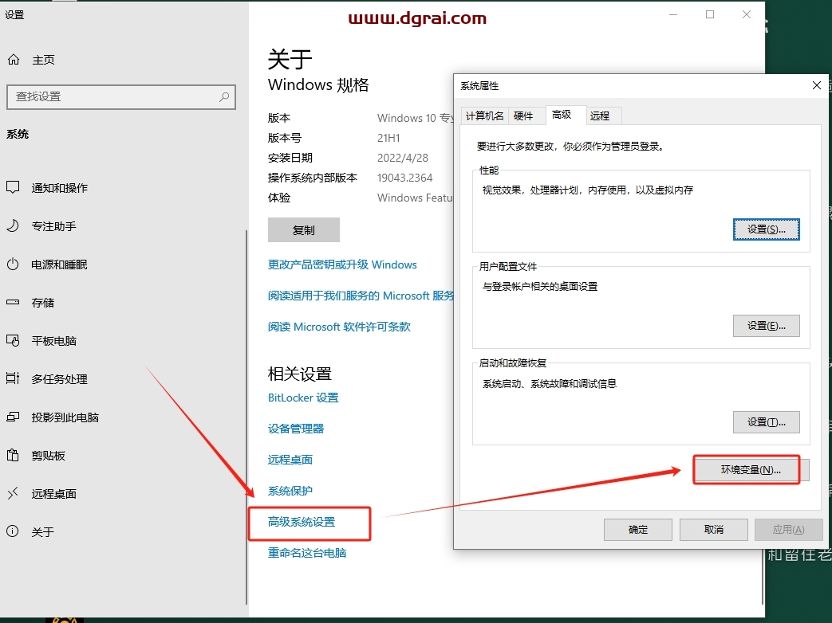
Task: Minimize the Settings window
Action: [x=673, y=15]
